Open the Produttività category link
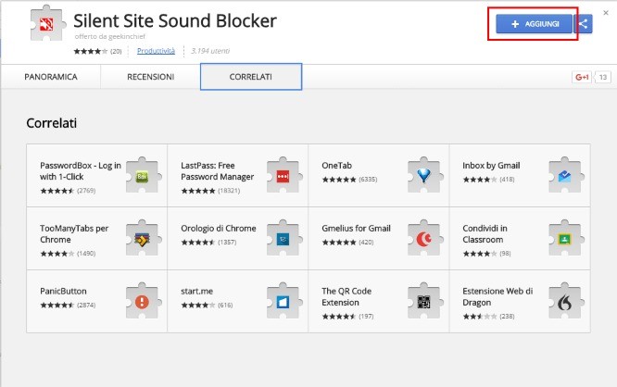 click(156, 51)
